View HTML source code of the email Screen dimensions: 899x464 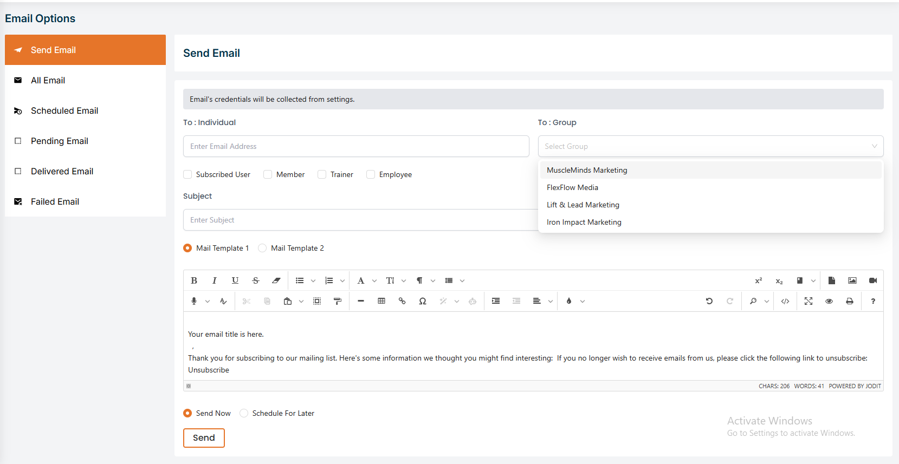[x=785, y=301]
